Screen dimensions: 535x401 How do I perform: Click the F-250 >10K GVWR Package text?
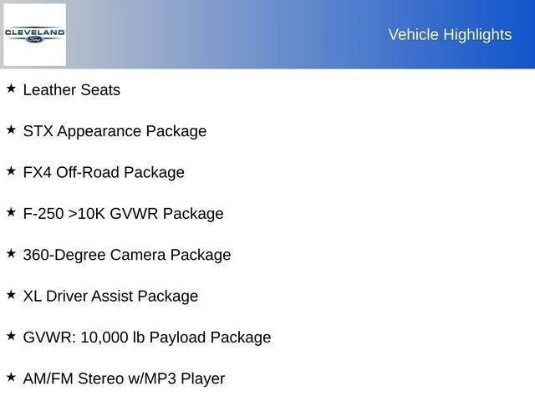click(123, 214)
